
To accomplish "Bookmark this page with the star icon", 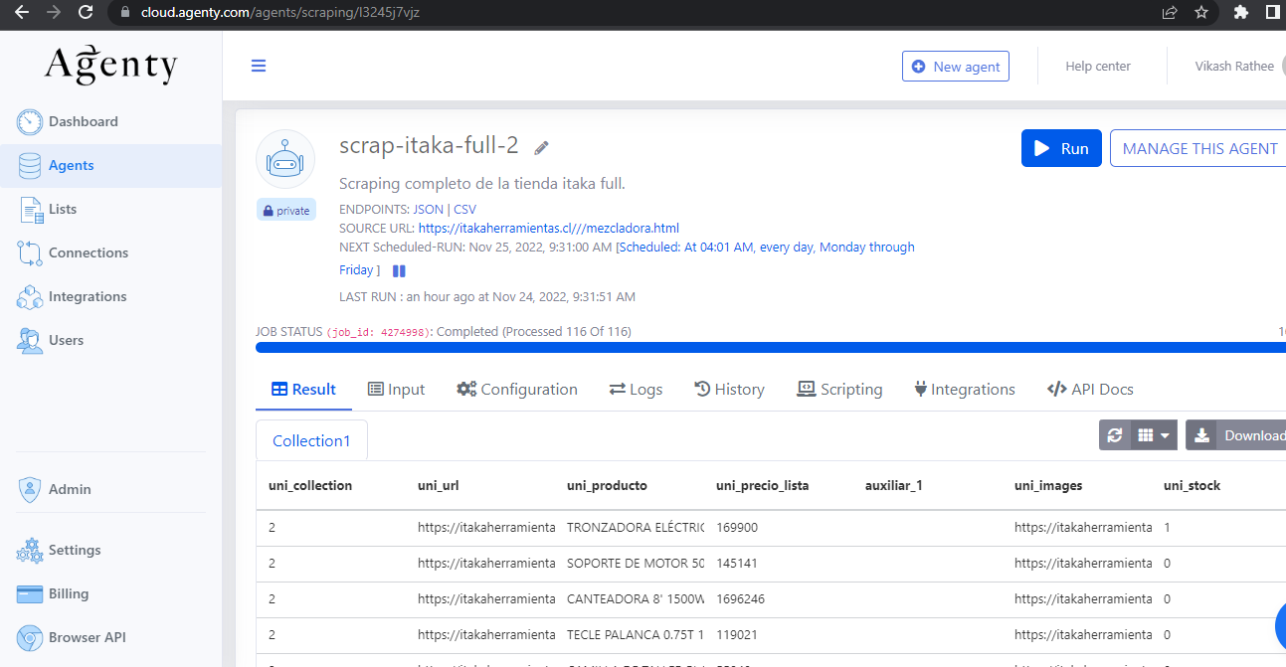I will (x=1200, y=13).
